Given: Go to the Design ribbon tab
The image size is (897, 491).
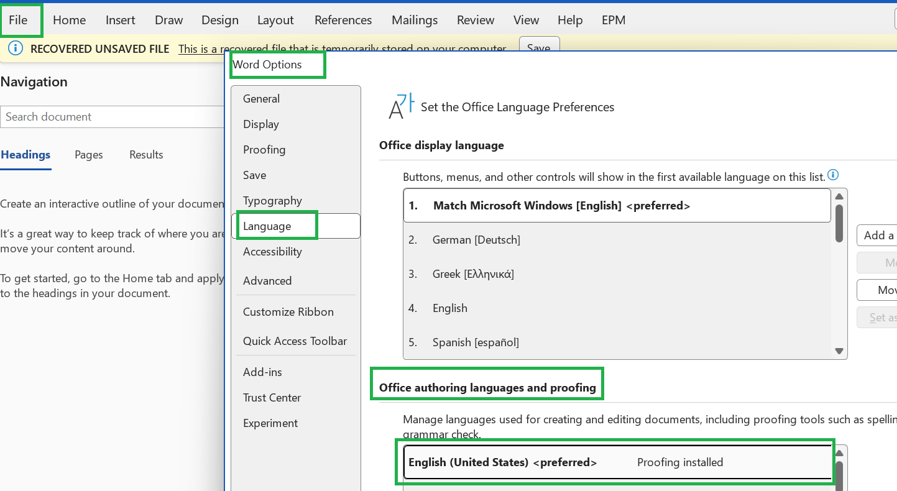Looking at the screenshot, I should coord(220,20).
